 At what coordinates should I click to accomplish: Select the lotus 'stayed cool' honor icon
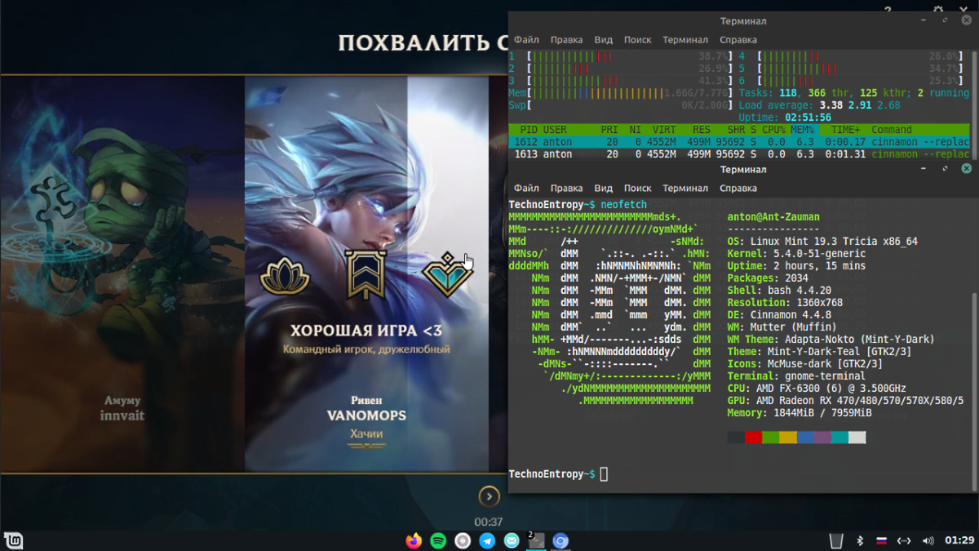pos(285,276)
